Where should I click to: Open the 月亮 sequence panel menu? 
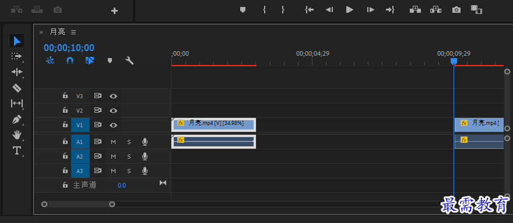click(73, 32)
